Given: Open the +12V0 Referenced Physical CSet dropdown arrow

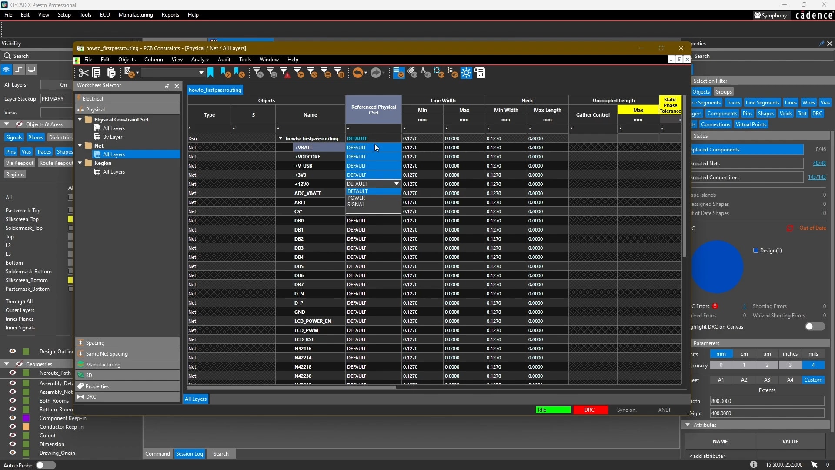Looking at the screenshot, I should pyautogui.click(x=396, y=184).
